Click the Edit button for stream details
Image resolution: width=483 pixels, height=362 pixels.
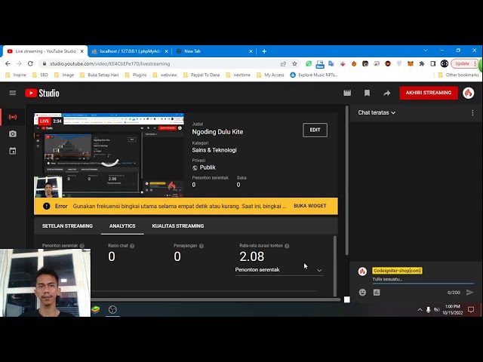click(315, 130)
